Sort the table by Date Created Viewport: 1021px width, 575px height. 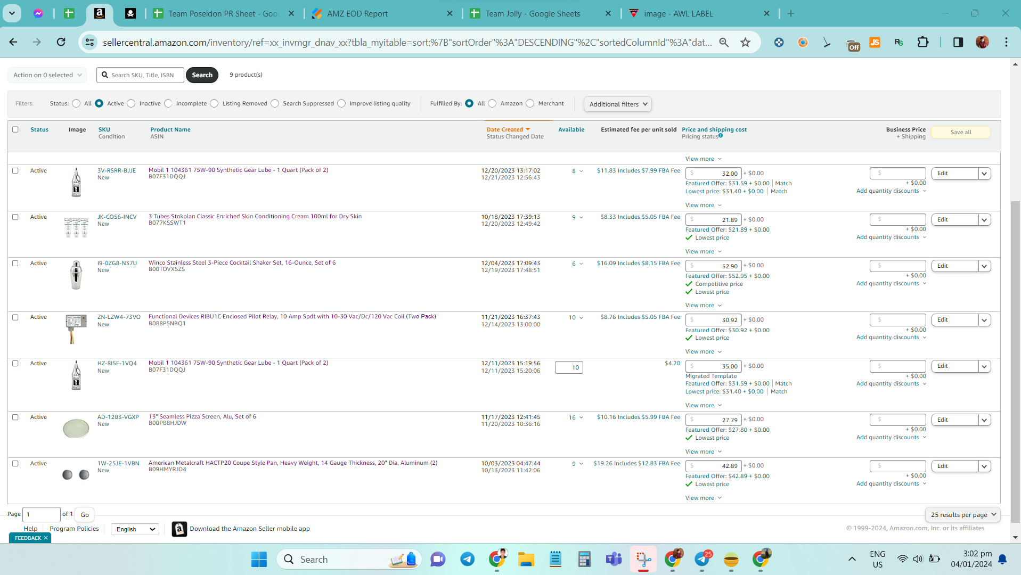[x=508, y=129]
